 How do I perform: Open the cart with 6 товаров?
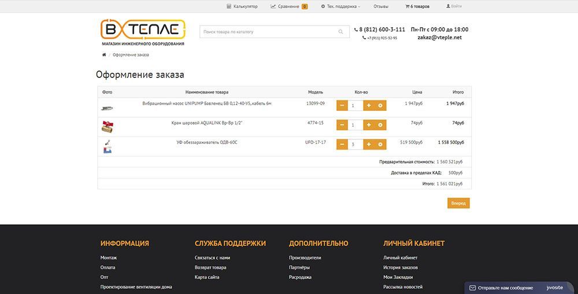[x=417, y=6]
